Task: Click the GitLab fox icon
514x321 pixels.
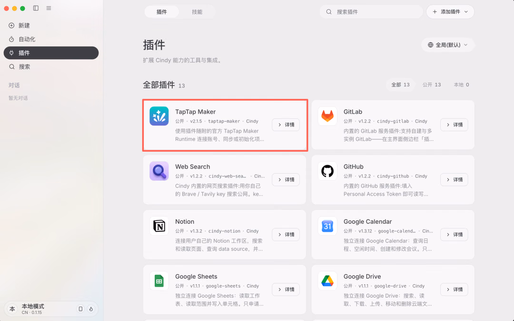Action: click(327, 116)
